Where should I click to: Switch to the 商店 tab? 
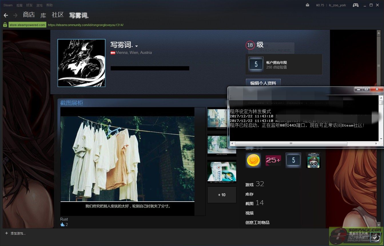pos(29,15)
